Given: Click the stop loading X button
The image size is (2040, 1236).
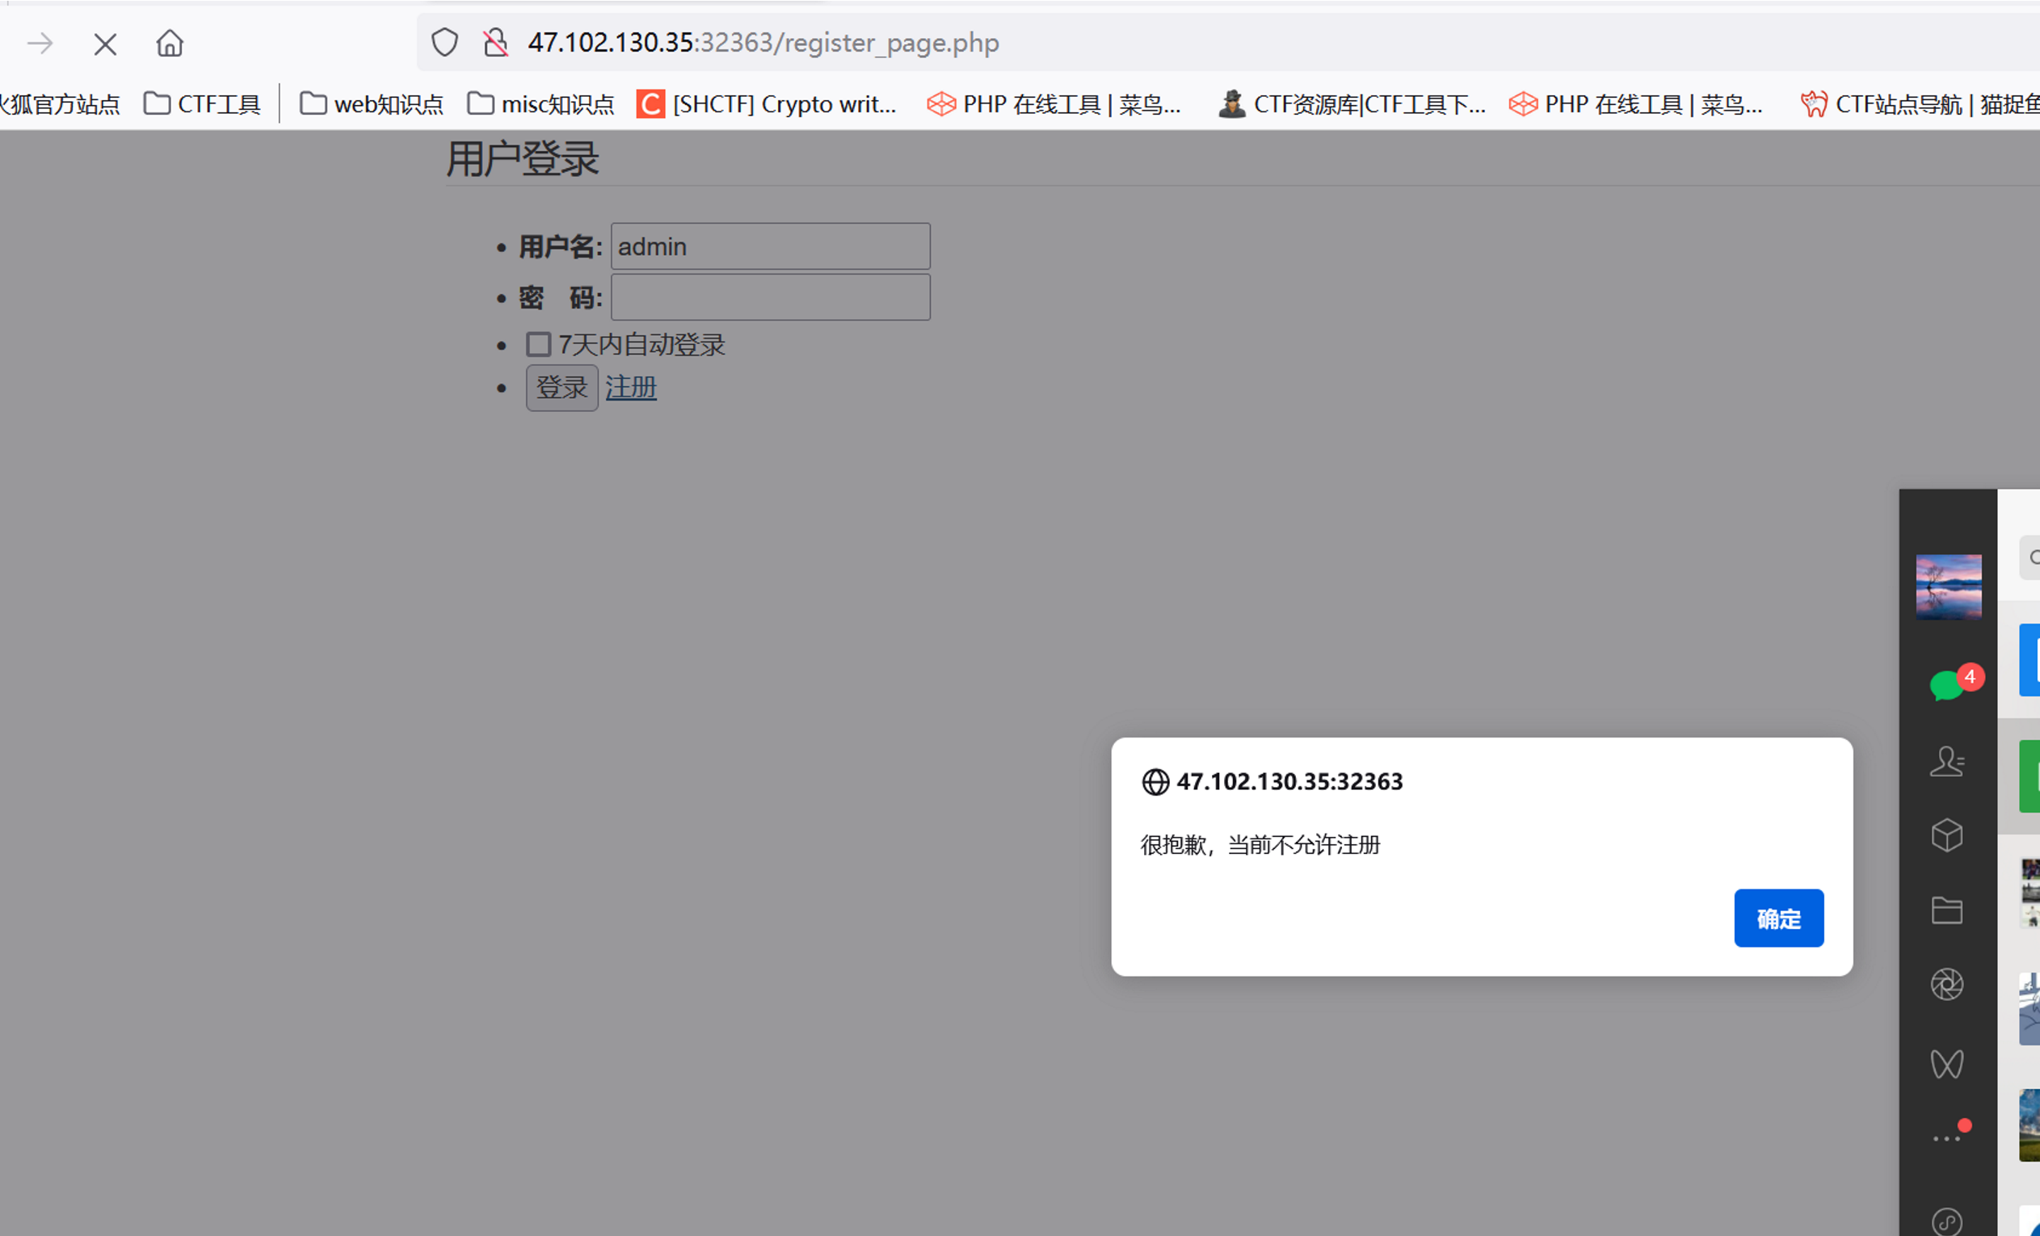Looking at the screenshot, I should tap(105, 44).
